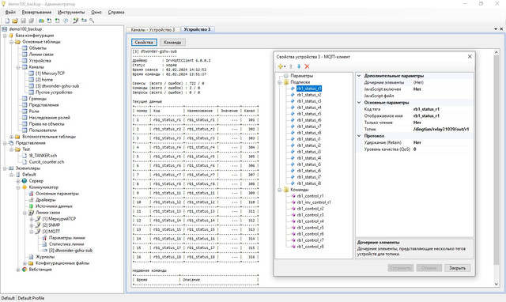The width and height of the screenshot is (506, 302).
Task: Select the Параметры node icon in dialog tree
Action: pyautogui.click(x=286, y=76)
